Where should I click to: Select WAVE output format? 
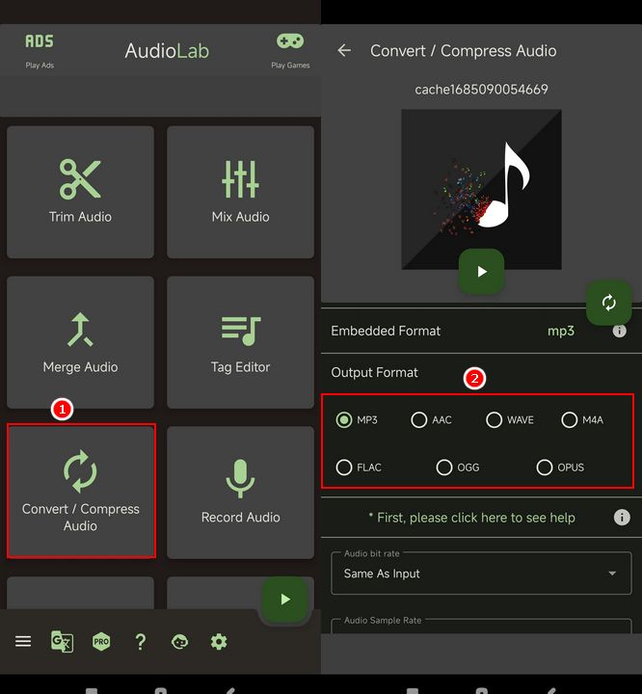point(510,419)
